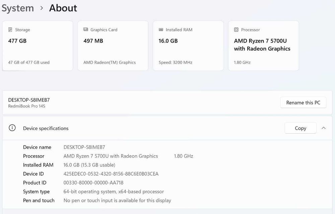
Task: Open the Storage 477 GB card
Action: [38, 46]
